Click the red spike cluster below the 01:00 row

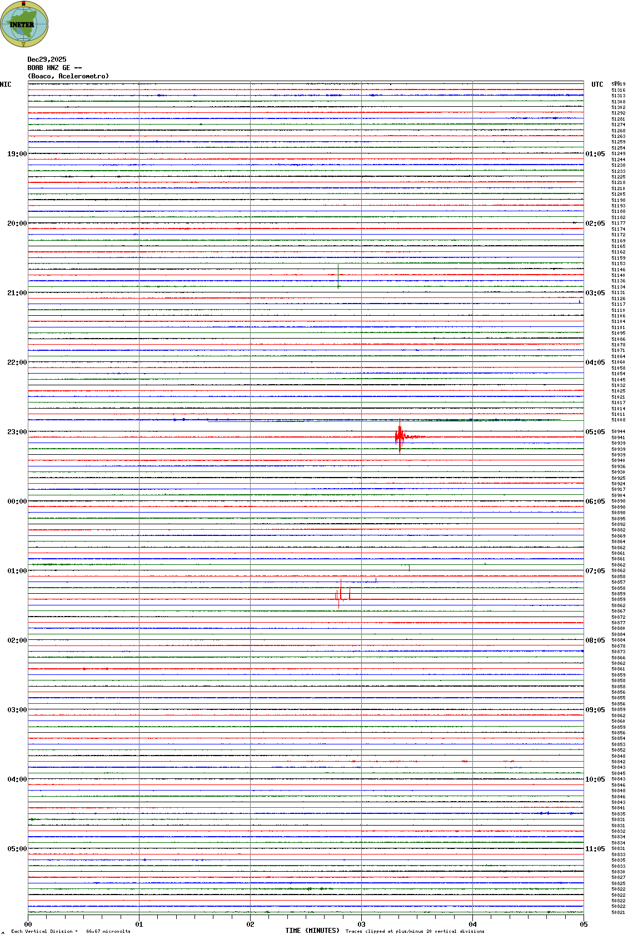coord(341,596)
